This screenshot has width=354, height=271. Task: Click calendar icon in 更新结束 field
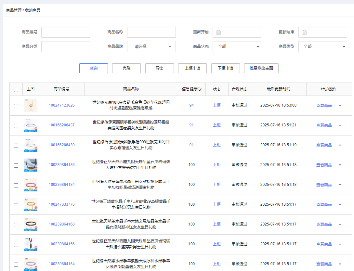[304, 32]
